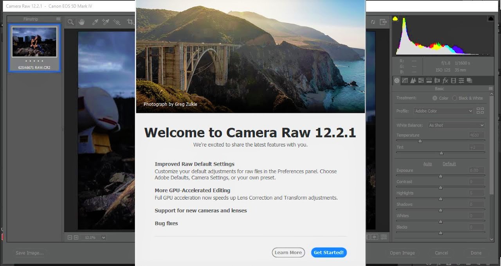Select the Hand tool
The height and width of the screenshot is (266, 501).
(x=81, y=22)
